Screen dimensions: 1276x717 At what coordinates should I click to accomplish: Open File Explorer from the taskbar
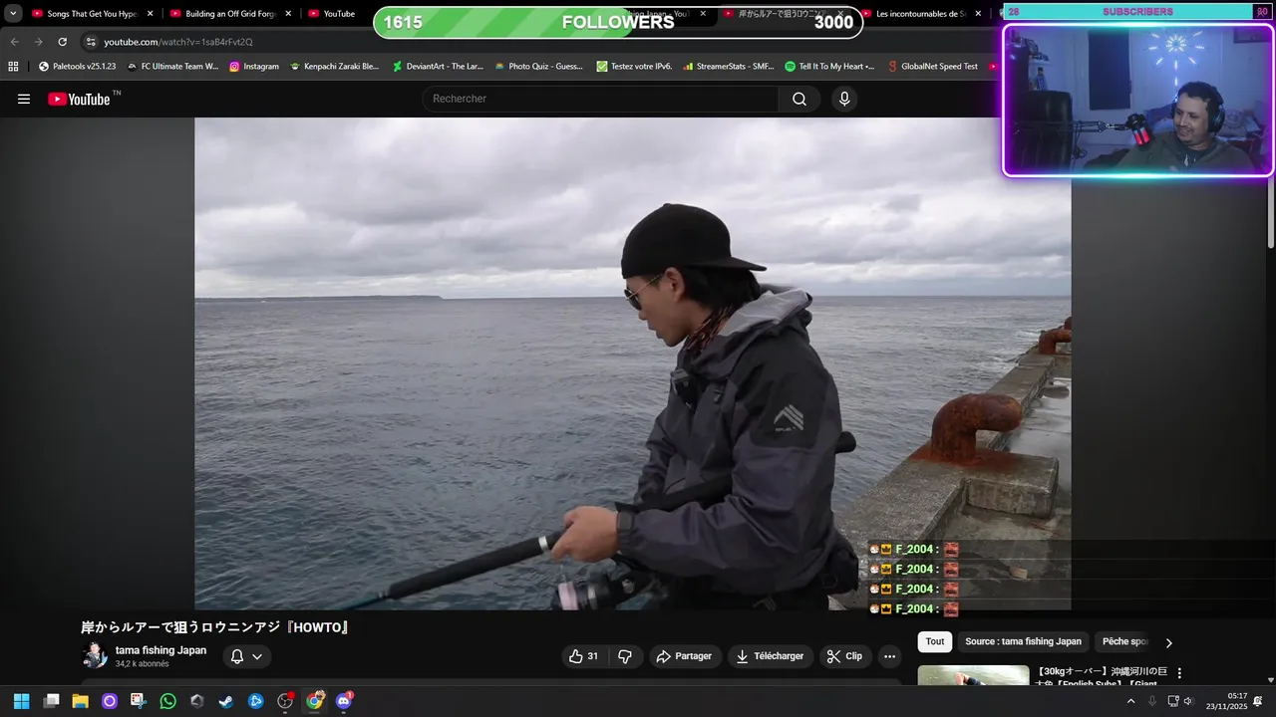pos(80,701)
